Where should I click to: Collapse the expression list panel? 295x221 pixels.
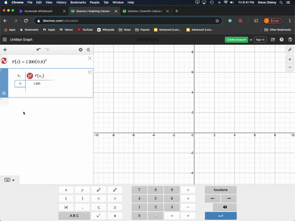pyautogui.click(x=88, y=50)
